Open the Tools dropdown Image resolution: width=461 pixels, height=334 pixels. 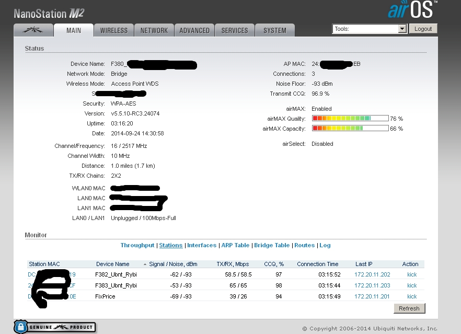pyautogui.click(x=369, y=29)
